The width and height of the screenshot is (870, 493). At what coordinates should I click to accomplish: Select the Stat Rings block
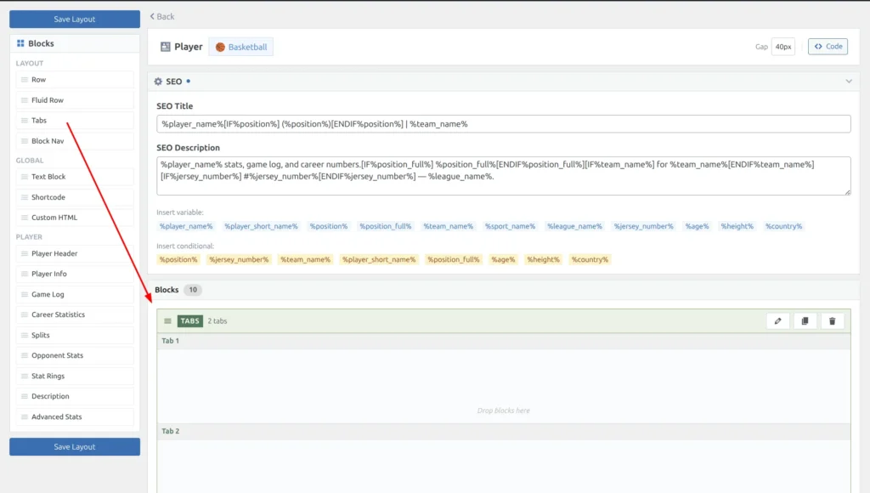click(75, 376)
